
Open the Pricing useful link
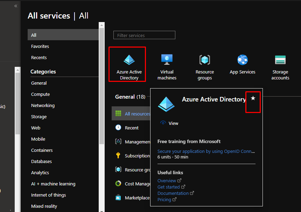pos(164,199)
